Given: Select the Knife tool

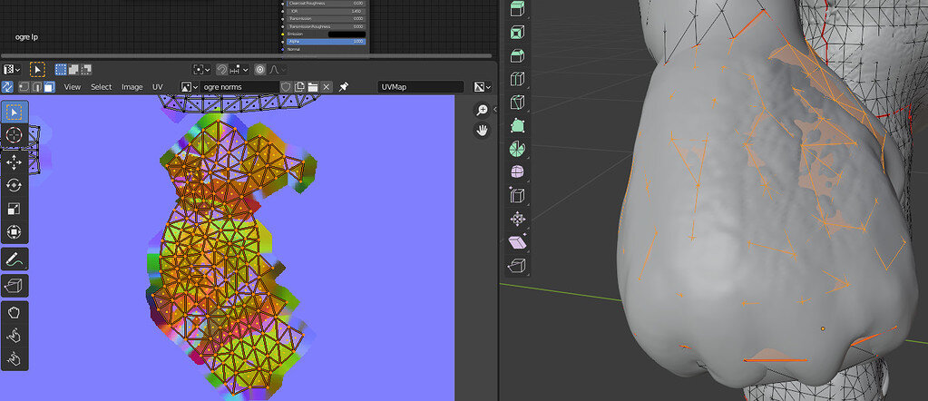Looking at the screenshot, I should coord(517,102).
